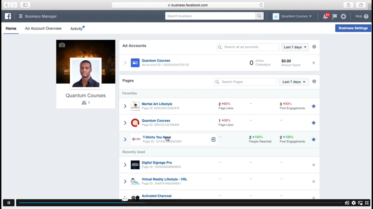The width and height of the screenshot is (373, 209).
Task: Open notifications bell icon
Action: pyautogui.click(x=325, y=16)
